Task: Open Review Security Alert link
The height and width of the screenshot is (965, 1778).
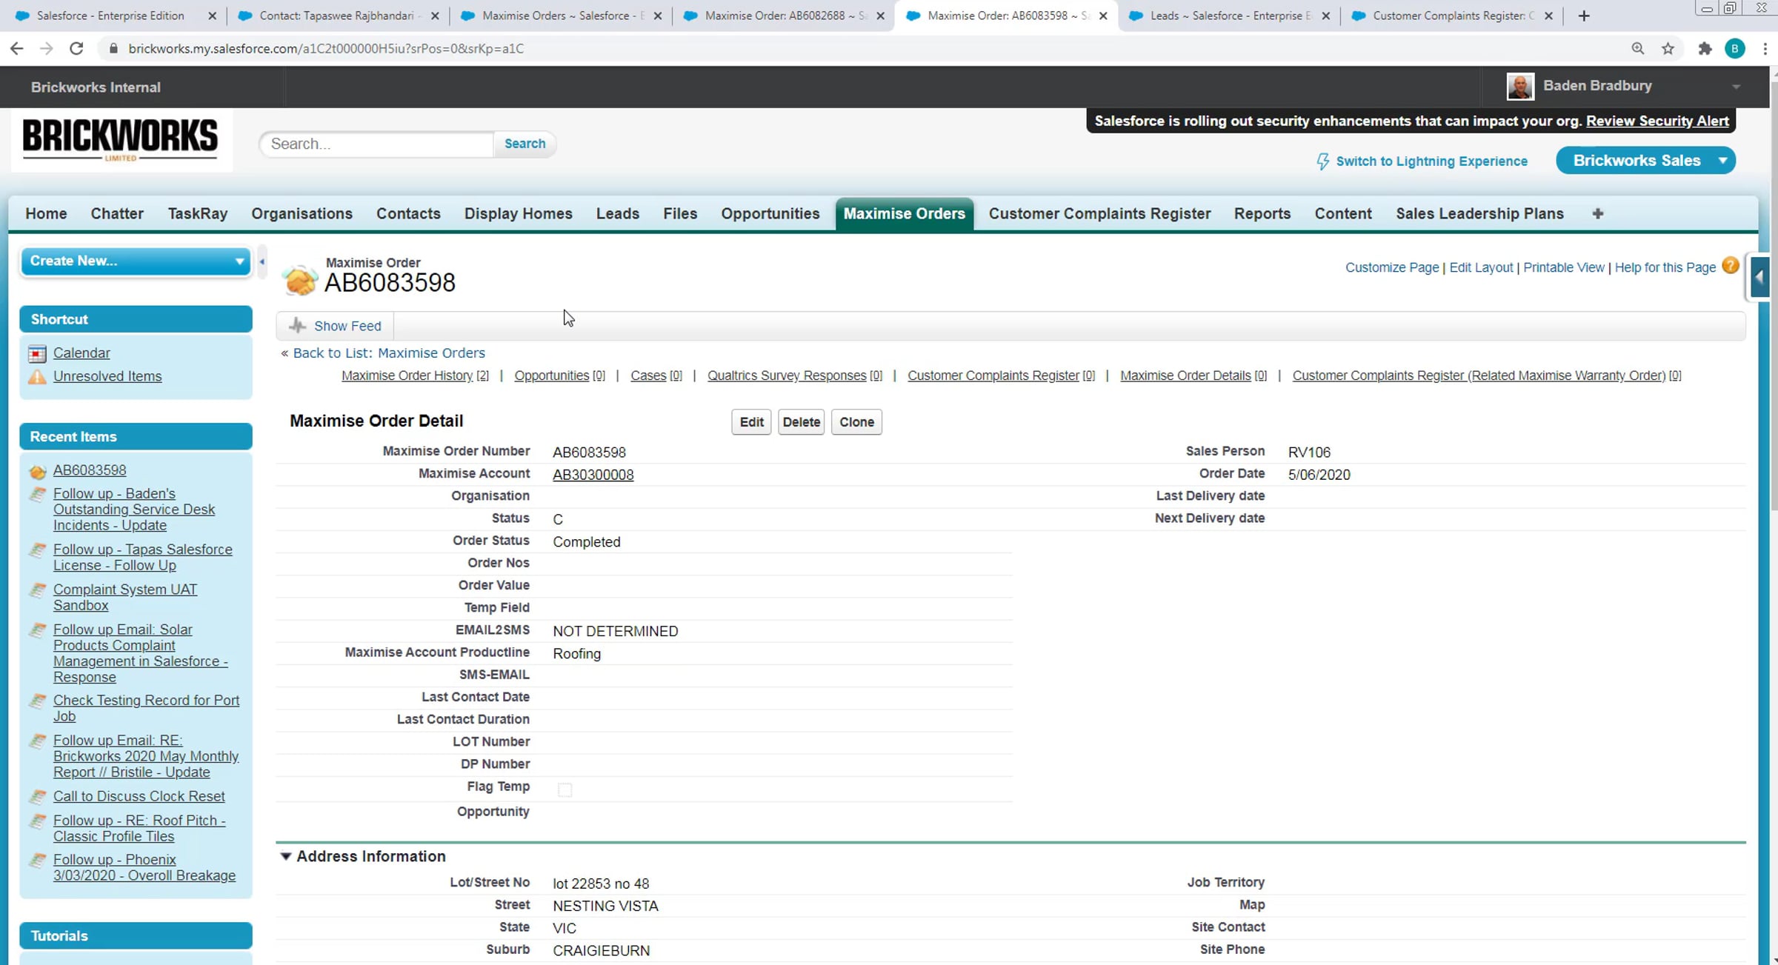Action: 1657,121
